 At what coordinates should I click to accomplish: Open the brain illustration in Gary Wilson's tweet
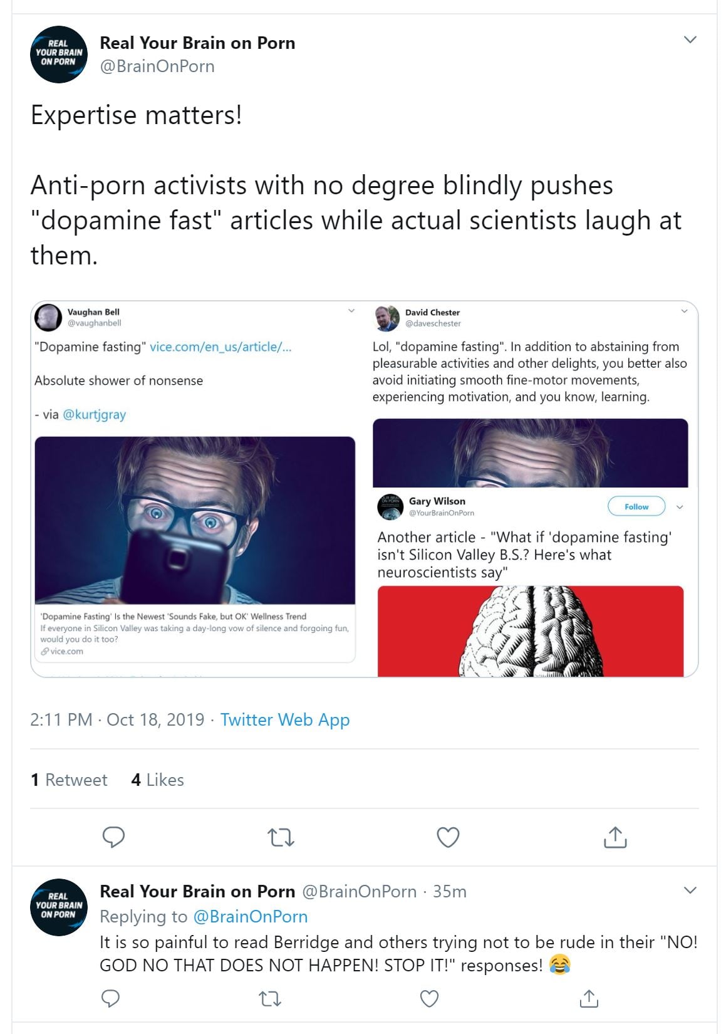pos(531,631)
